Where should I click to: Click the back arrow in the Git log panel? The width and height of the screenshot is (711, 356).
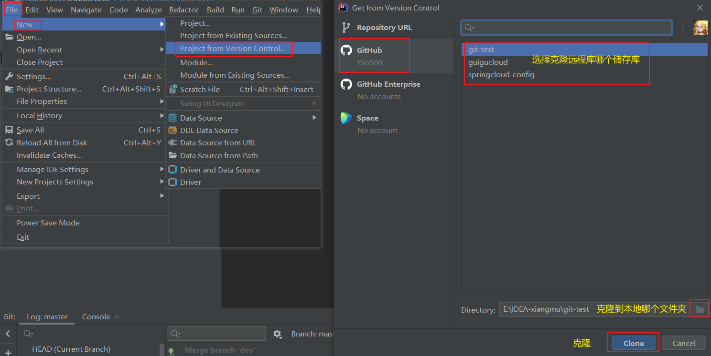coord(8,334)
